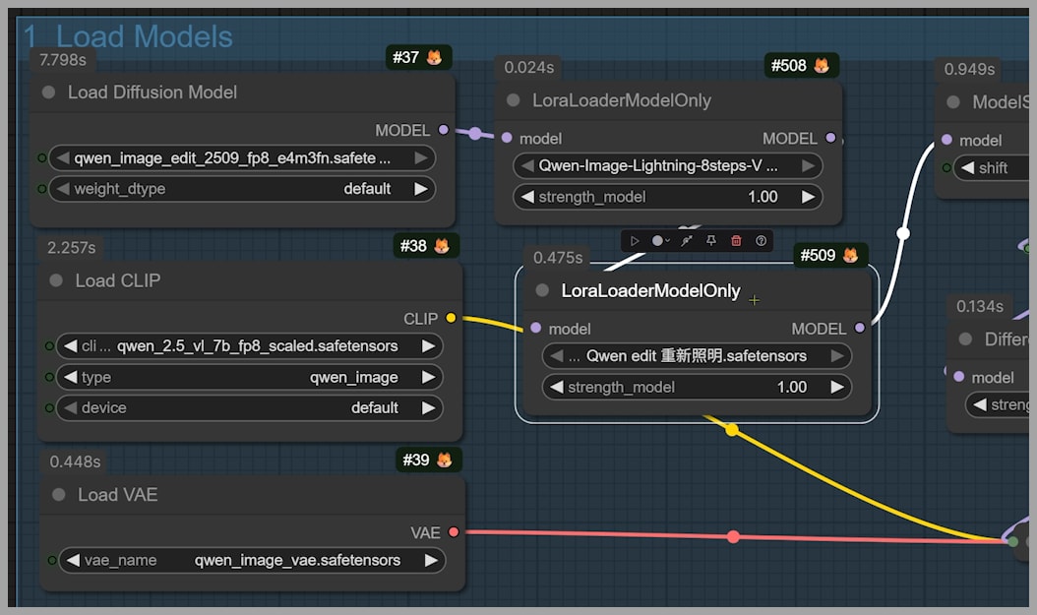Screen dimensions: 1037x615
Task: Click the play icon in node toolbar
Action: [635, 241]
